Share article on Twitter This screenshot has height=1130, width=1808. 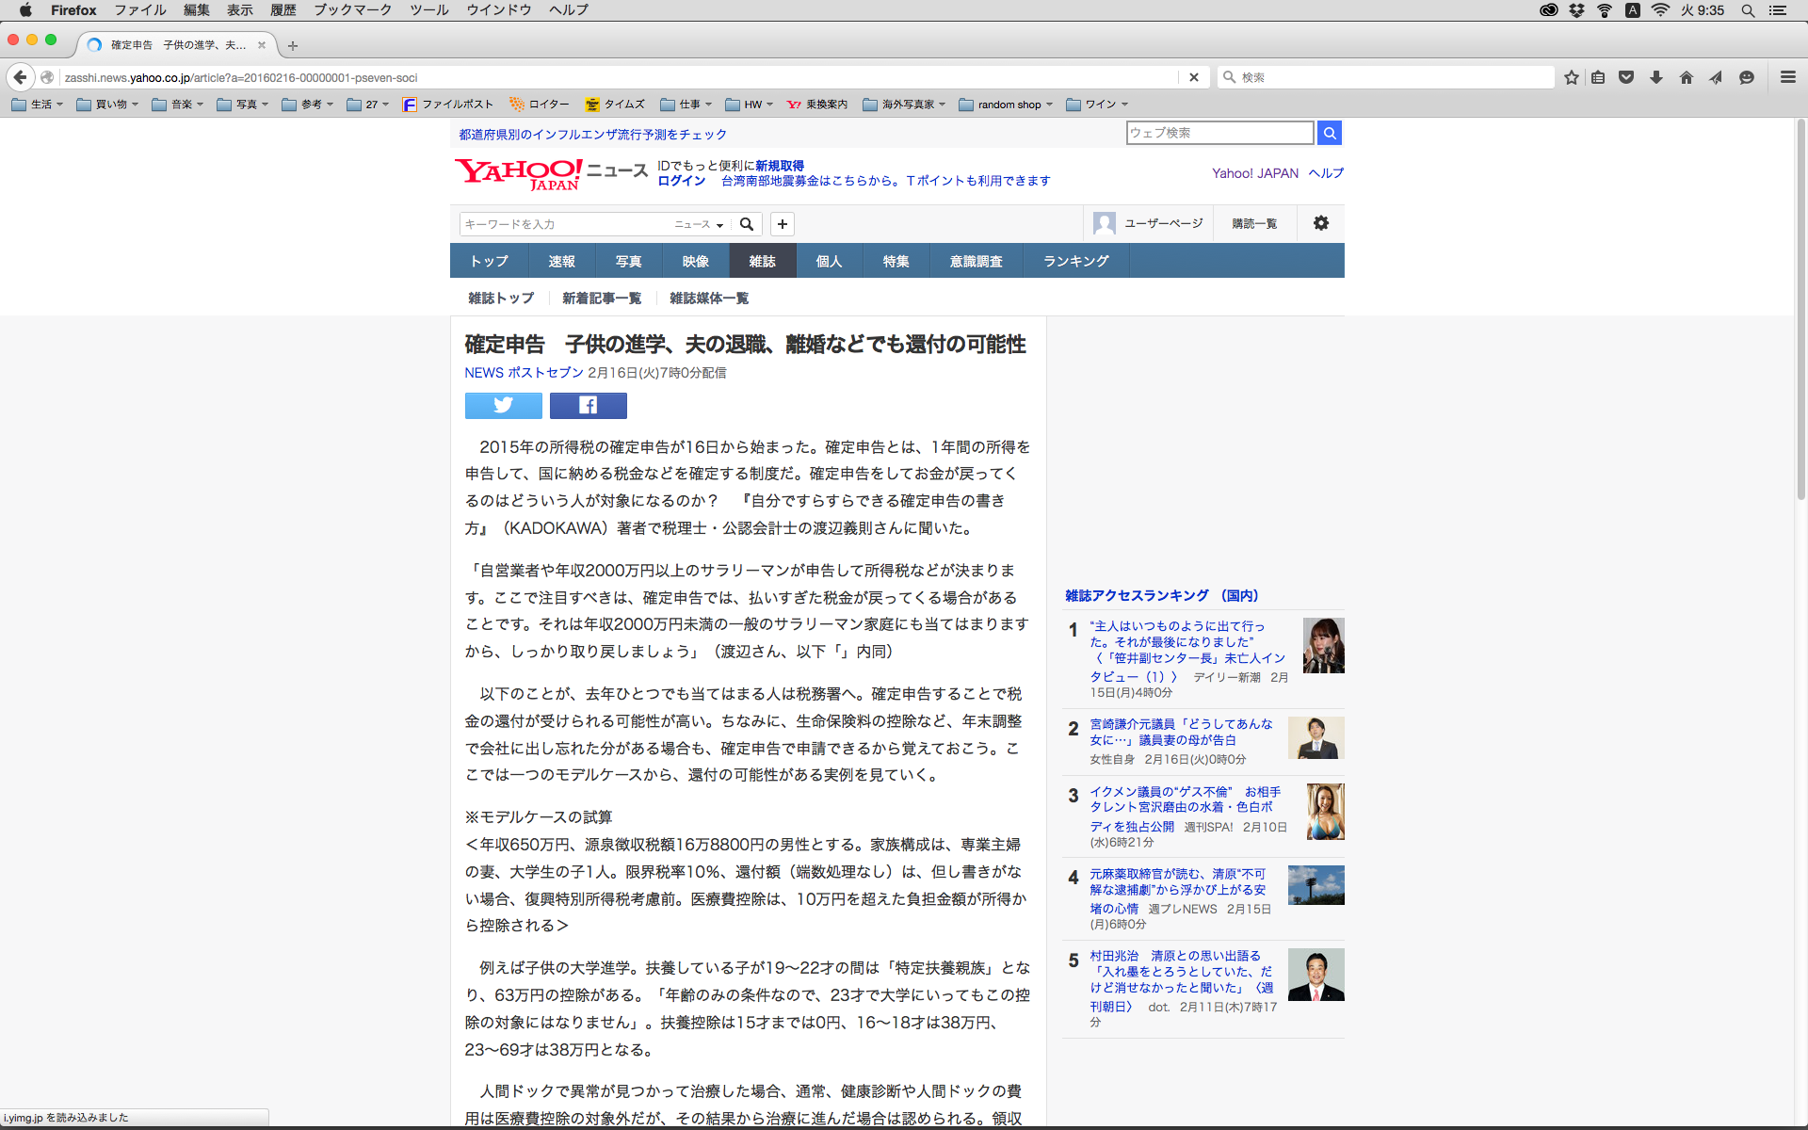(503, 406)
